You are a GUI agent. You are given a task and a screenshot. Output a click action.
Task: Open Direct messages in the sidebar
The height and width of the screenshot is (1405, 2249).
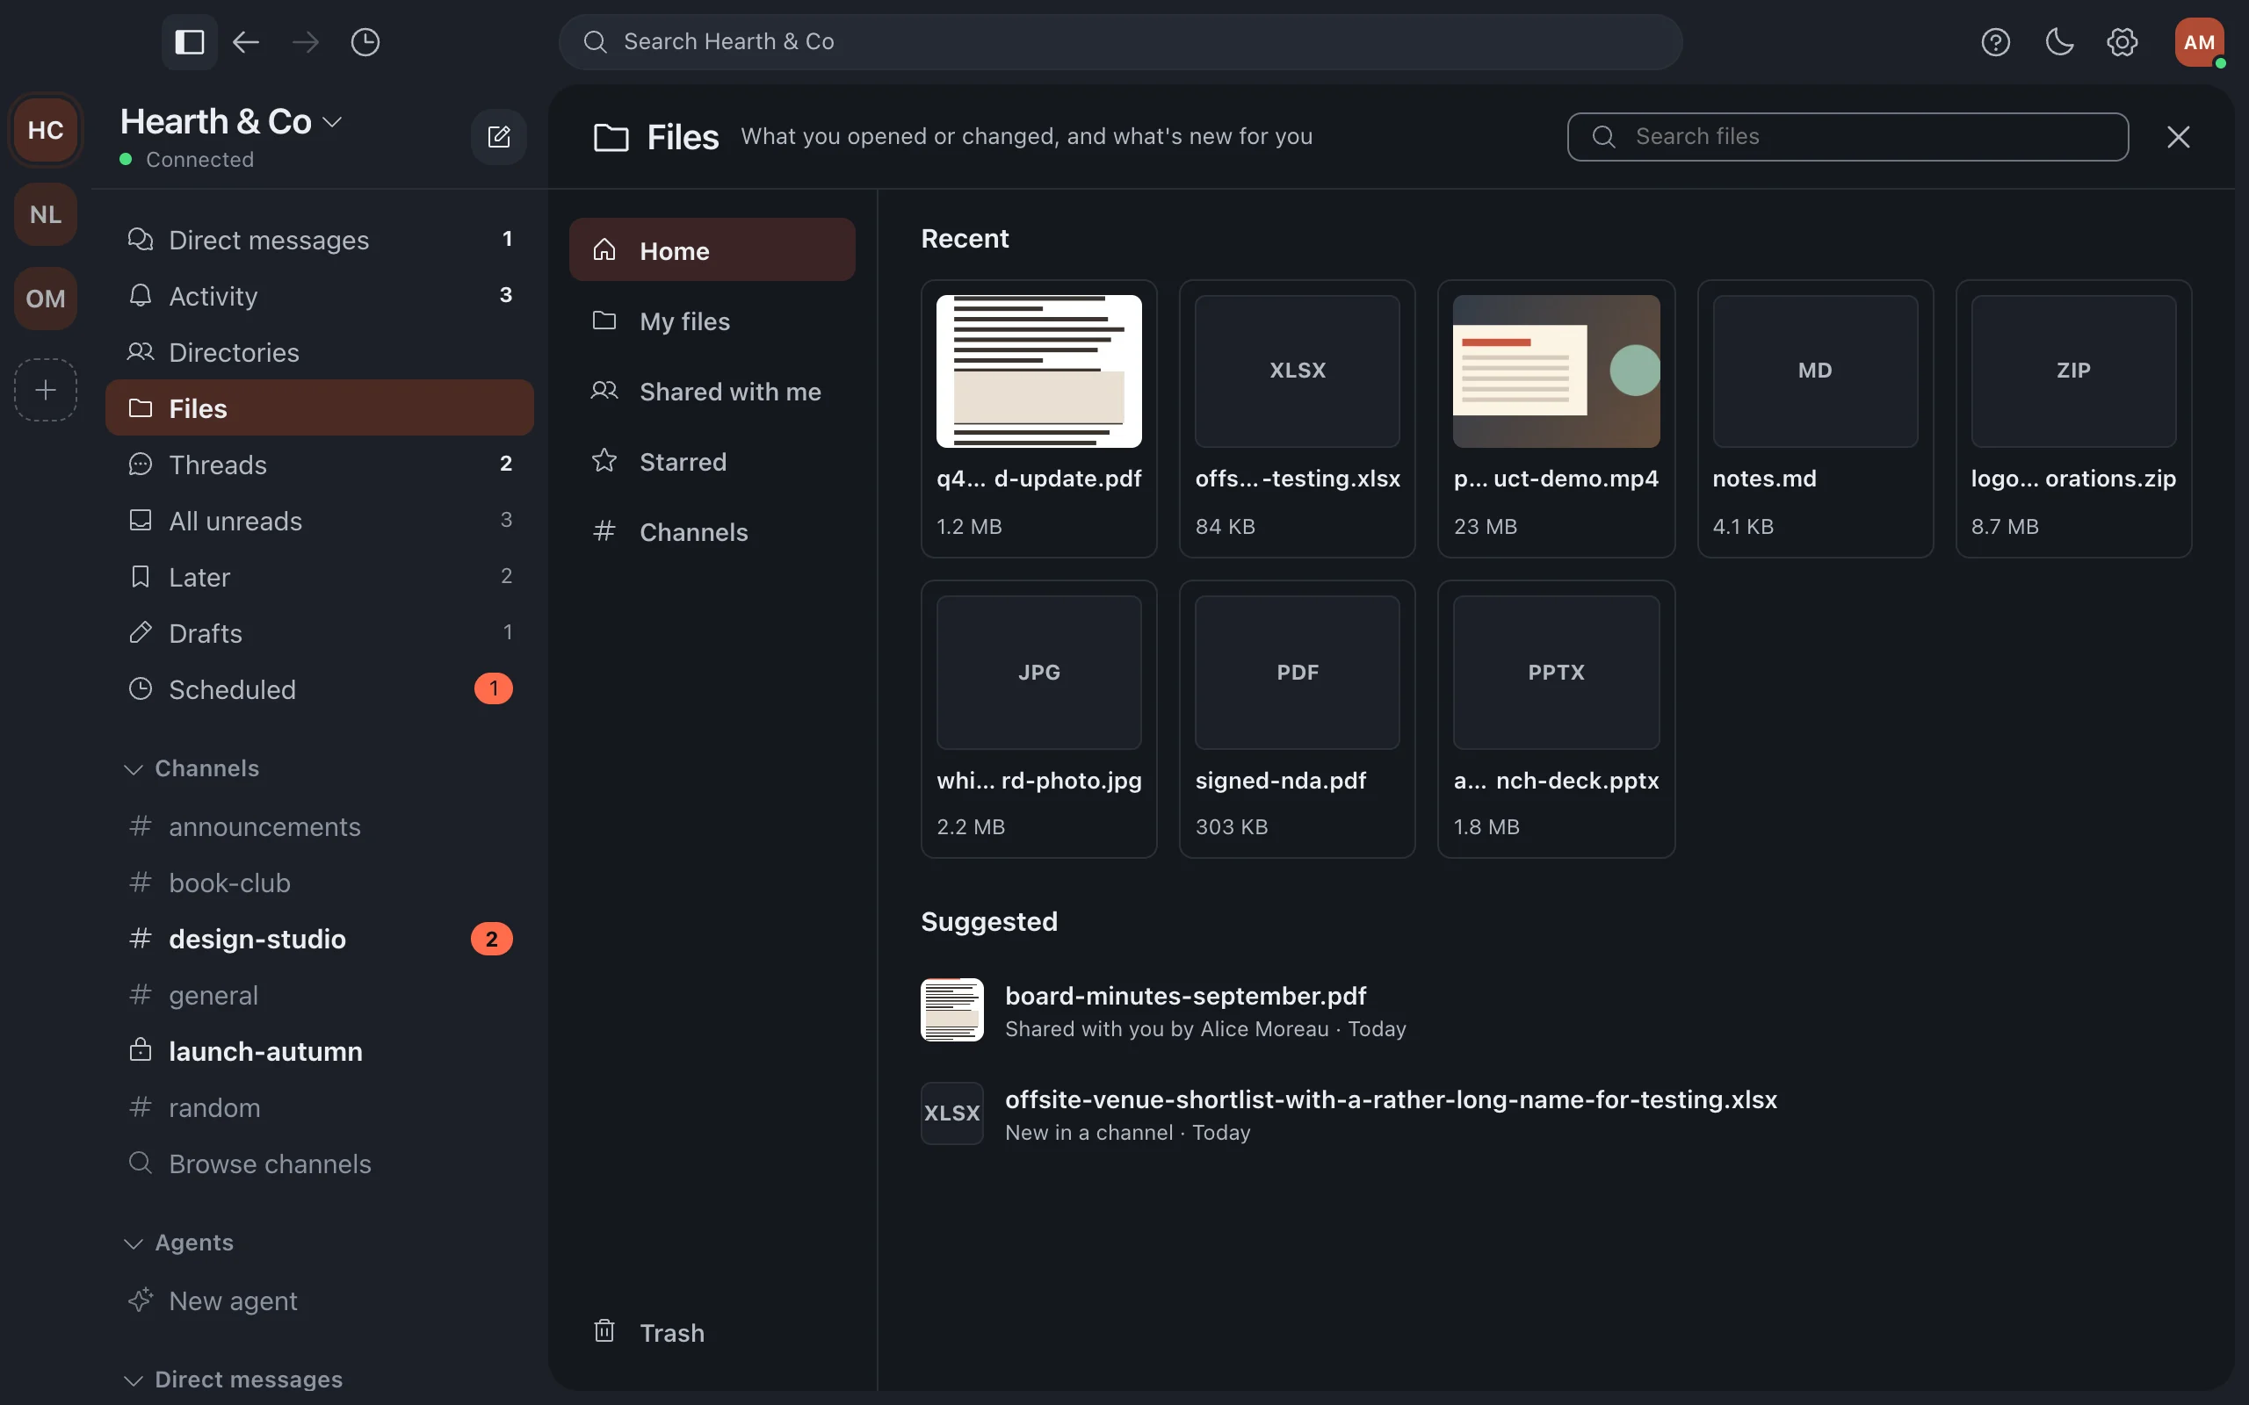[320, 240]
